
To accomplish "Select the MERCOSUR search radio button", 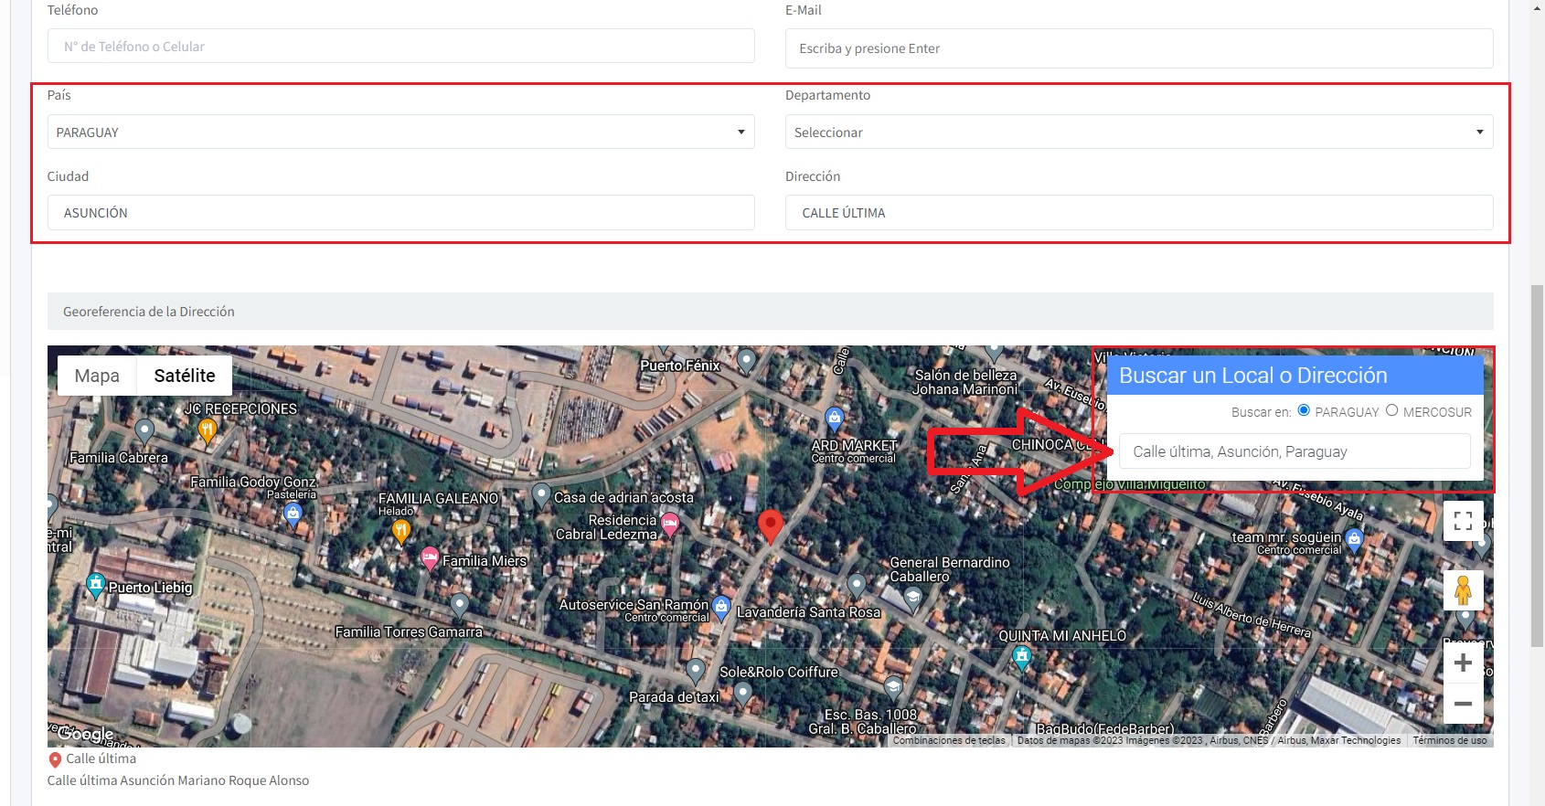I will [x=1391, y=410].
